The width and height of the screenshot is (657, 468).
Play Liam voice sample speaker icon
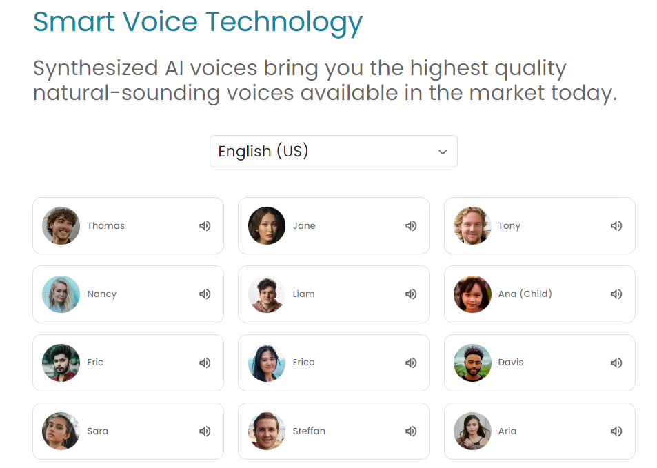(x=411, y=294)
